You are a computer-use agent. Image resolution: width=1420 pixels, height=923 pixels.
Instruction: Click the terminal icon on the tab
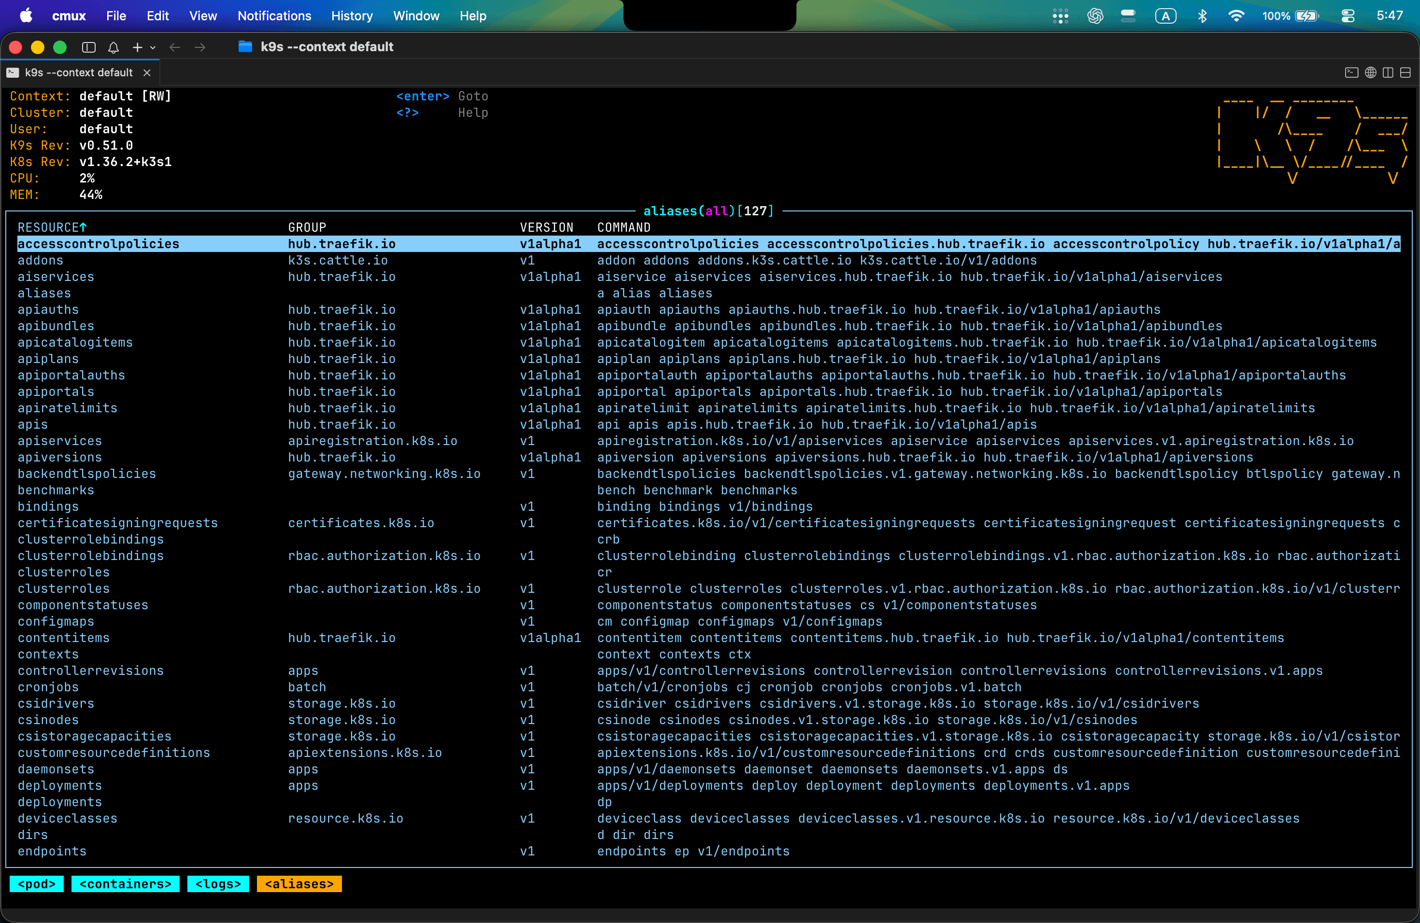[x=13, y=73]
